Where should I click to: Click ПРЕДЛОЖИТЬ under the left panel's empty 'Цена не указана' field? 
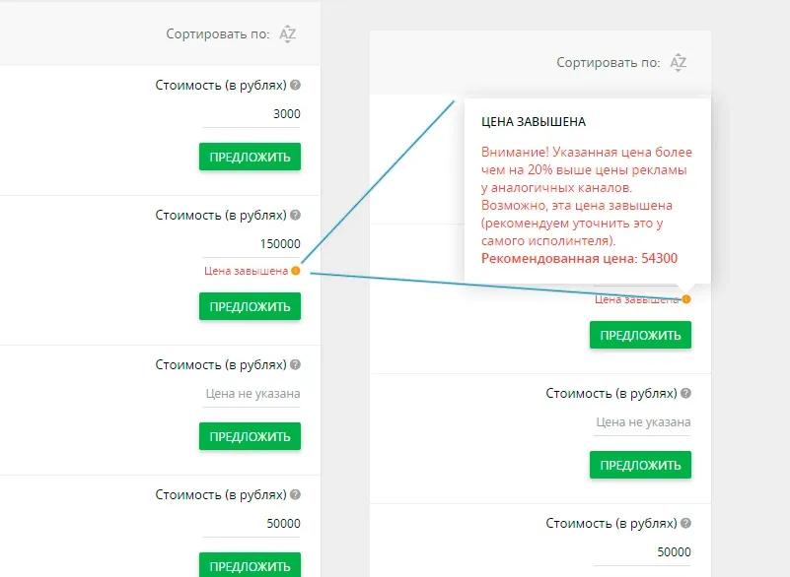pos(250,436)
